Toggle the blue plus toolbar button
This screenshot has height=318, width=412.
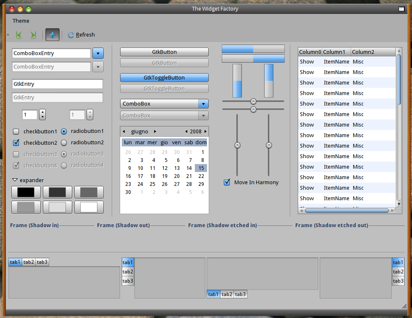(x=52, y=35)
